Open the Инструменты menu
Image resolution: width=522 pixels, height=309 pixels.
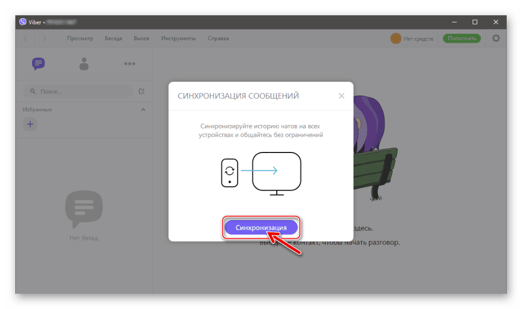tap(179, 38)
